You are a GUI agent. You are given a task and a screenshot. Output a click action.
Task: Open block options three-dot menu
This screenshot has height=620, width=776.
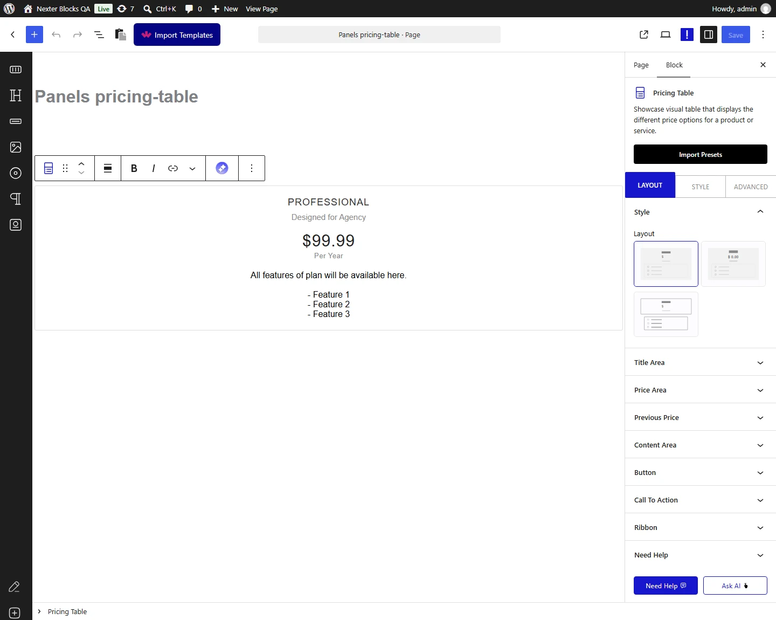[x=252, y=168]
